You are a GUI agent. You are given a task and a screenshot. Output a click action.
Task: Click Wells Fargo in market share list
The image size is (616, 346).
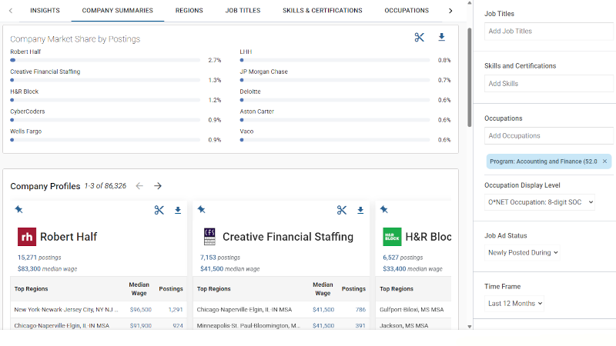pos(26,131)
